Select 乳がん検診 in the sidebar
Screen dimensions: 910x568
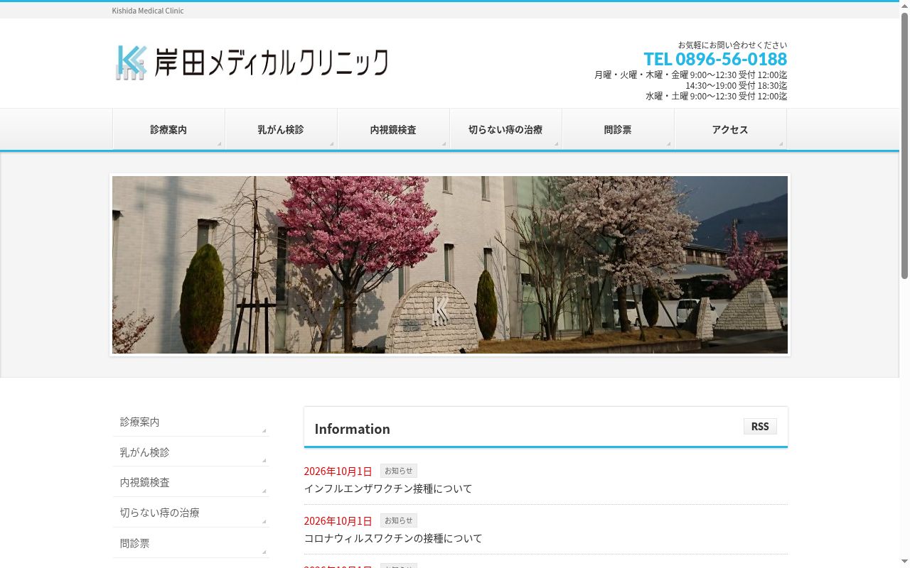[x=191, y=452]
